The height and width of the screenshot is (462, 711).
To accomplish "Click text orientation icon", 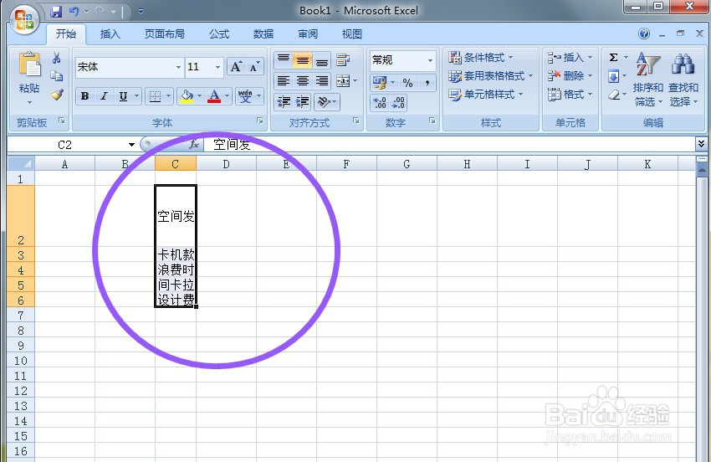I will pos(324,102).
